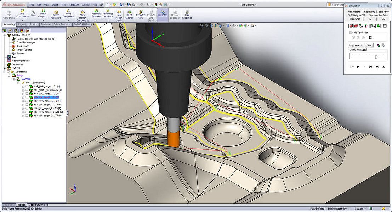Screen dimensions: 392x212
Task: Open the SolidCAM menu
Action: click(74, 5)
